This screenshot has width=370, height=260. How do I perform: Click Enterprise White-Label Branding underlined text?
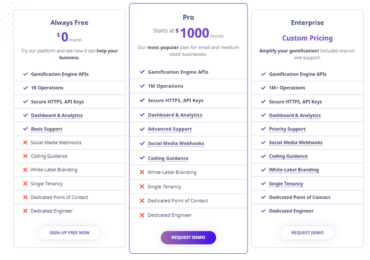click(294, 170)
